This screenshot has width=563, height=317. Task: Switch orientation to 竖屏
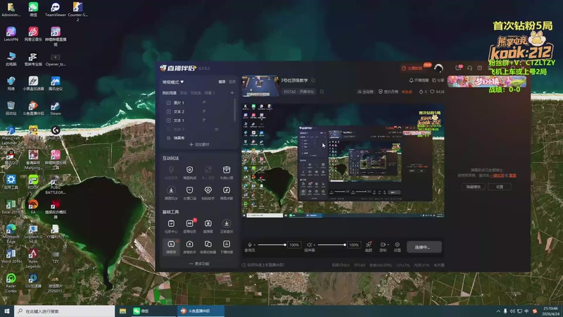(x=232, y=82)
